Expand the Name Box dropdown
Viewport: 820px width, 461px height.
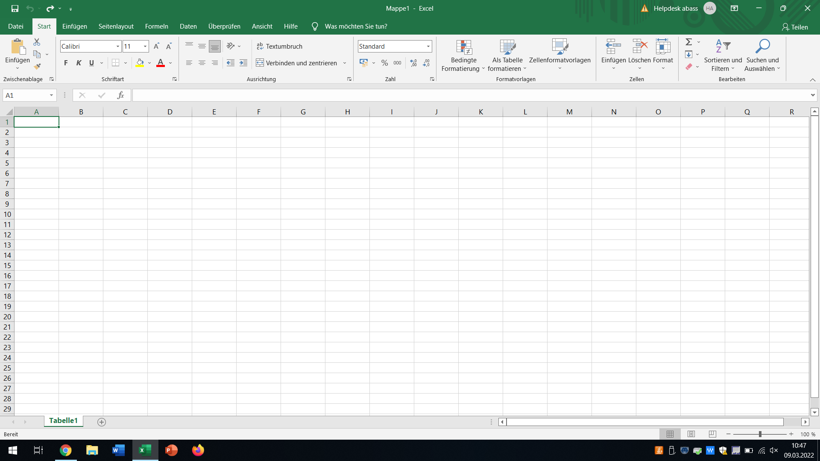click(x=51, y=95)
